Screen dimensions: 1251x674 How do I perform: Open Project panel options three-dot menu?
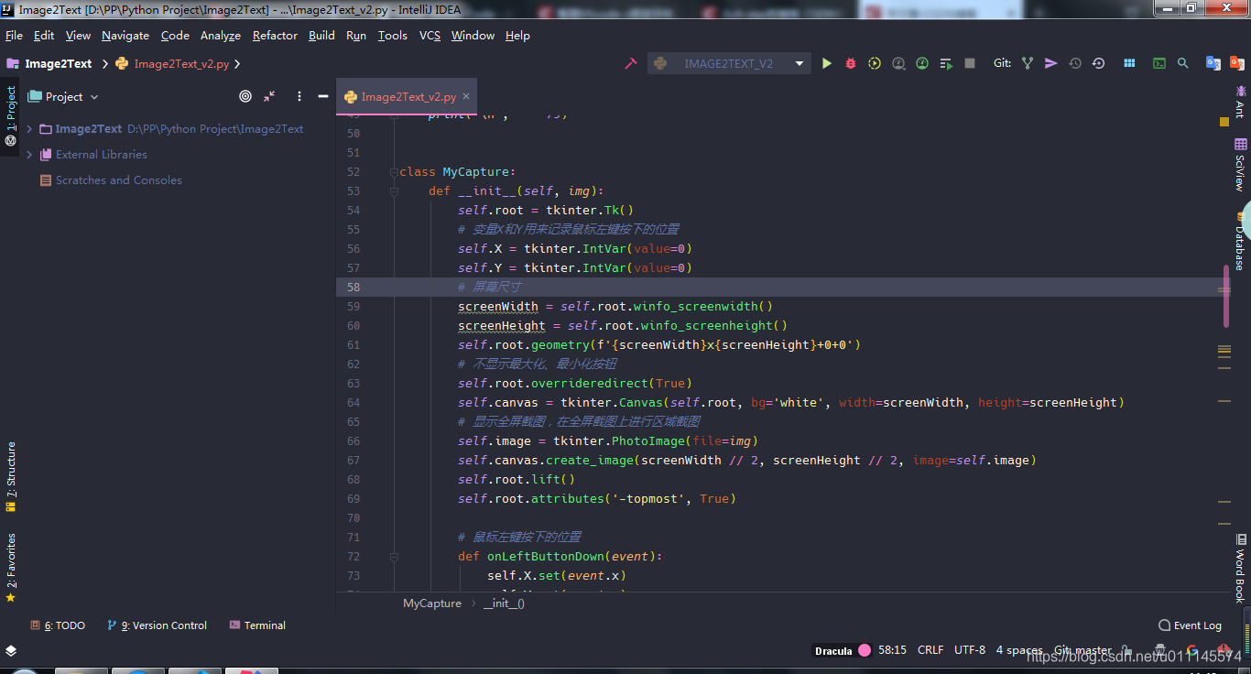[299, 96]
